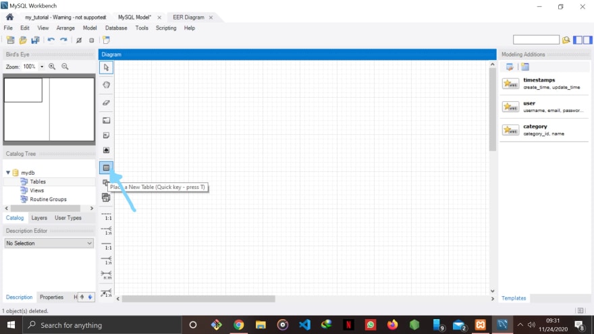Toggle the align to grid icon
Viewport: 594px width, 334px height.
click(91, 40)
